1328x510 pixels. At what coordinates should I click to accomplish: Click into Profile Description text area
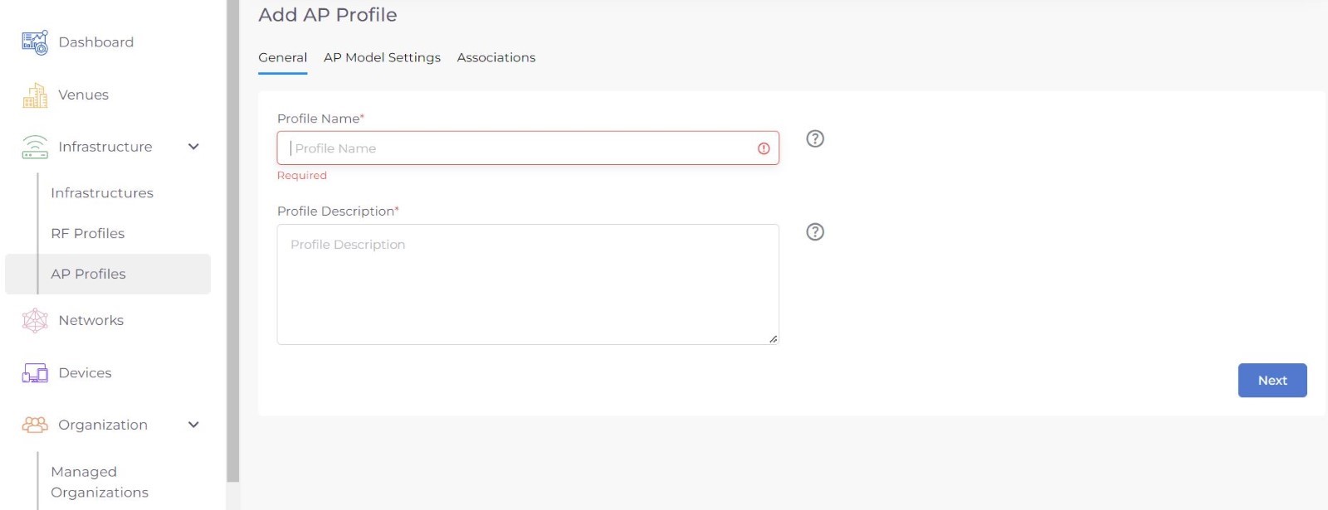point(527,284)
